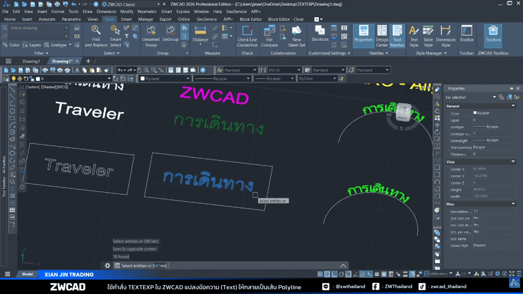Toggle ortho mode in the status bar

click(334, 274)
